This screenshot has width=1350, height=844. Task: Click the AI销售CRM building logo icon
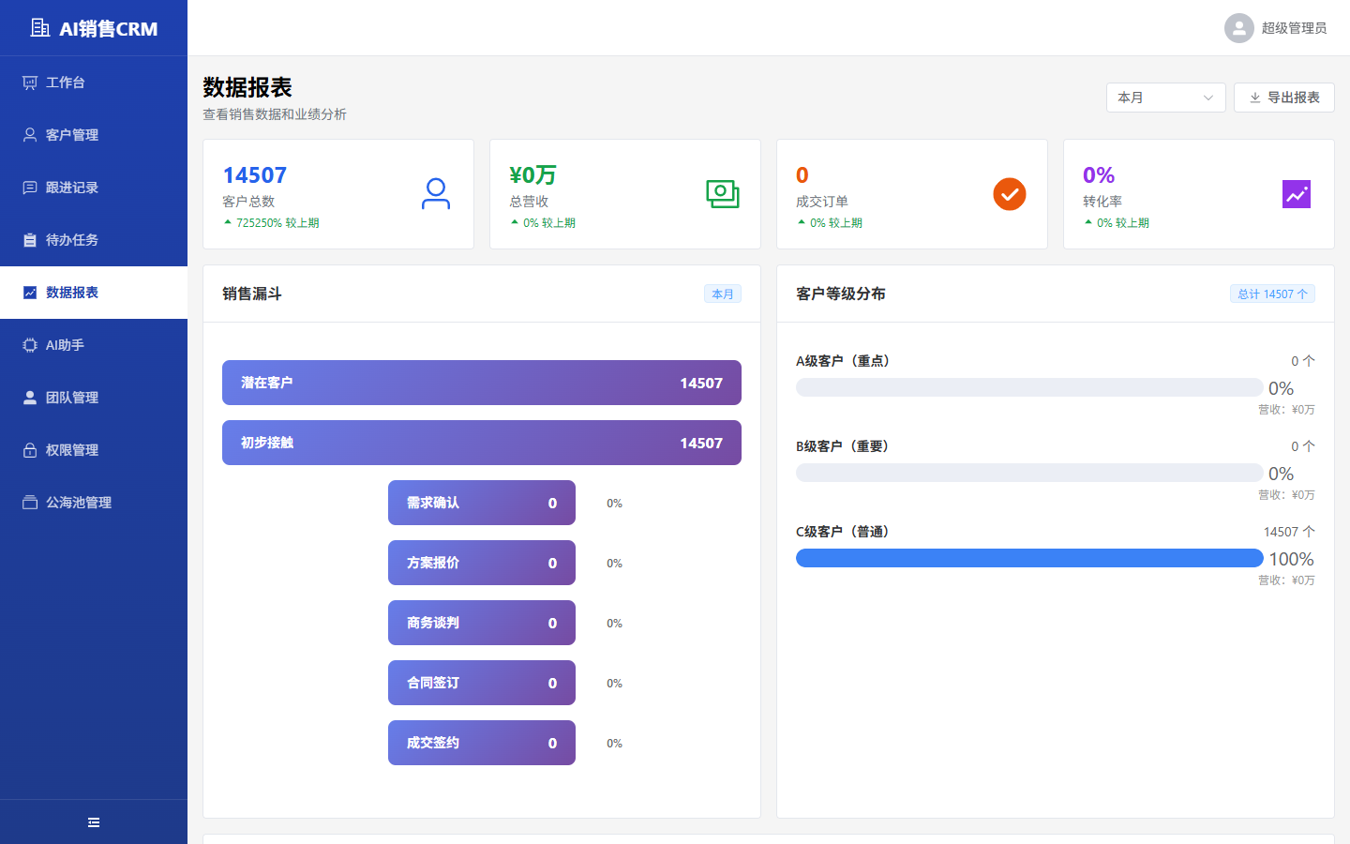pos(40,28)
